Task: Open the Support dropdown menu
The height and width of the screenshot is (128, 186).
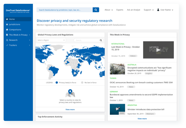Action: coord(149,10)
